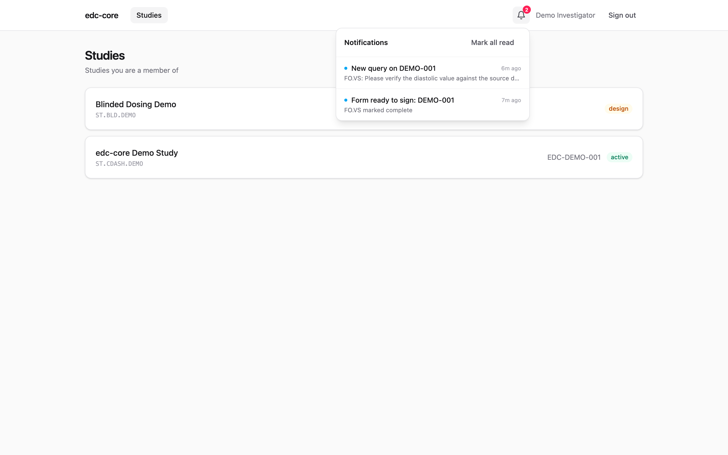Click the ST.CDASH.DEMO study code
Screen dimensions: 728x455
(x=119, y=164)
